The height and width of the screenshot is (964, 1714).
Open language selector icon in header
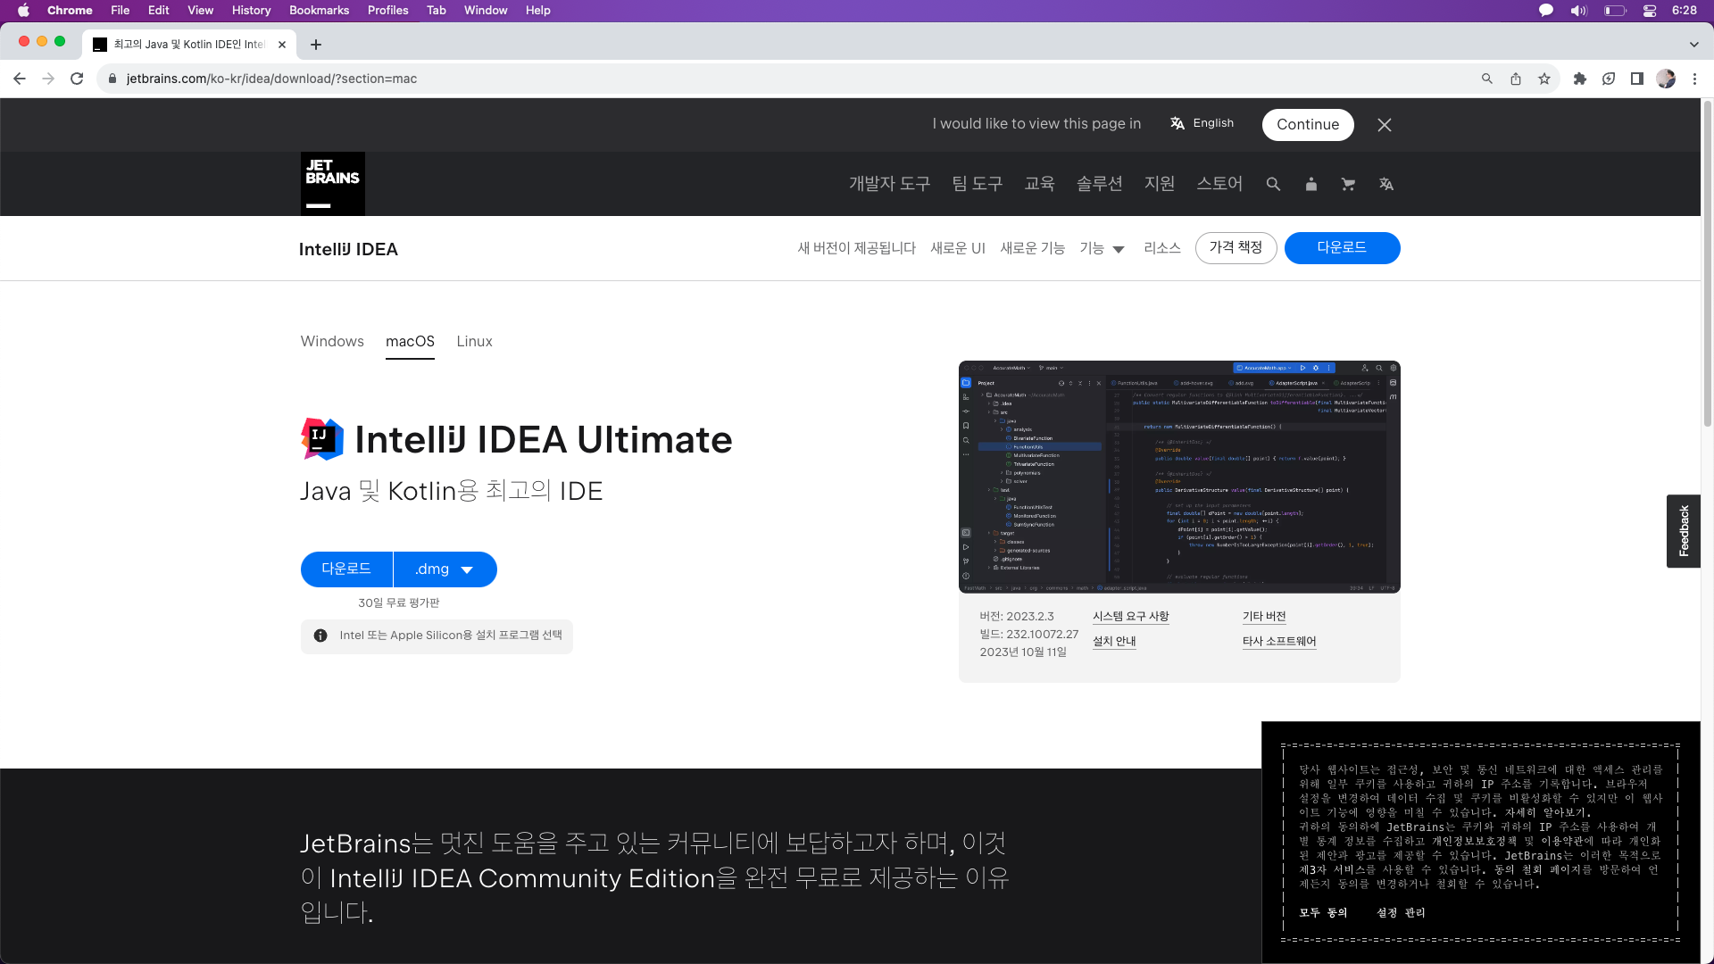pyautogui.click(x=1385, y=184)
